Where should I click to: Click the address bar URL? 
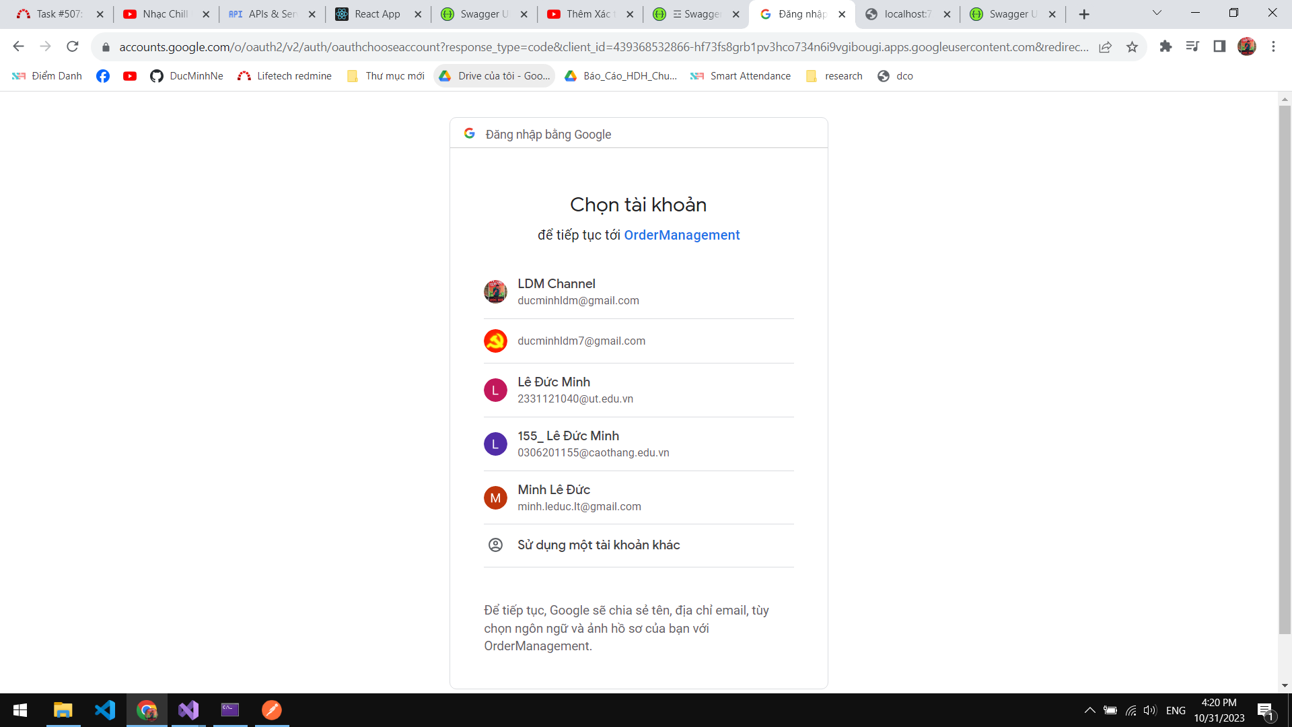(602, 46)
